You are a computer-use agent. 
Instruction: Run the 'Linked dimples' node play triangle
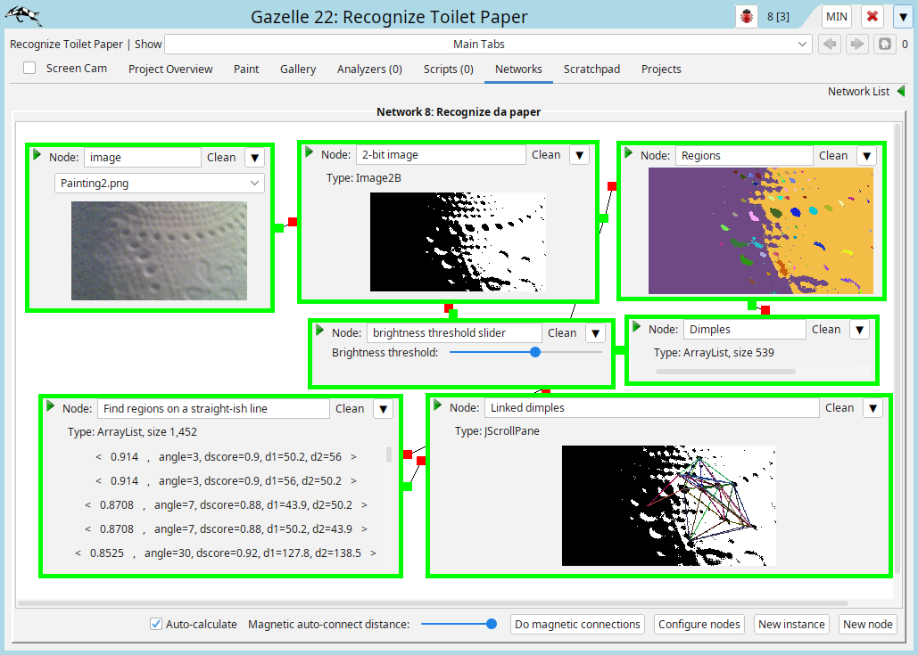point(438,405)
